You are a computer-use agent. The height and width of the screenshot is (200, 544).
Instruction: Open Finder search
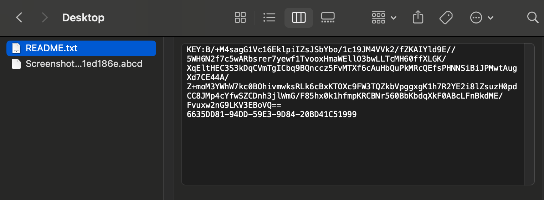pos(533,17)
